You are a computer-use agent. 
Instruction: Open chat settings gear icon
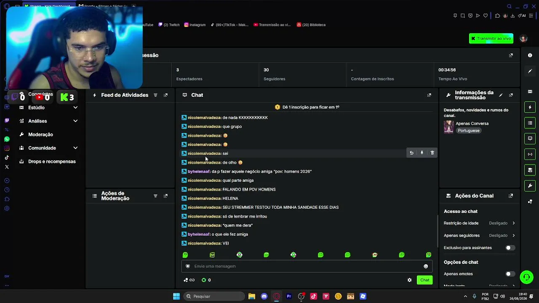pyautogui.click(x=409, y=280)
